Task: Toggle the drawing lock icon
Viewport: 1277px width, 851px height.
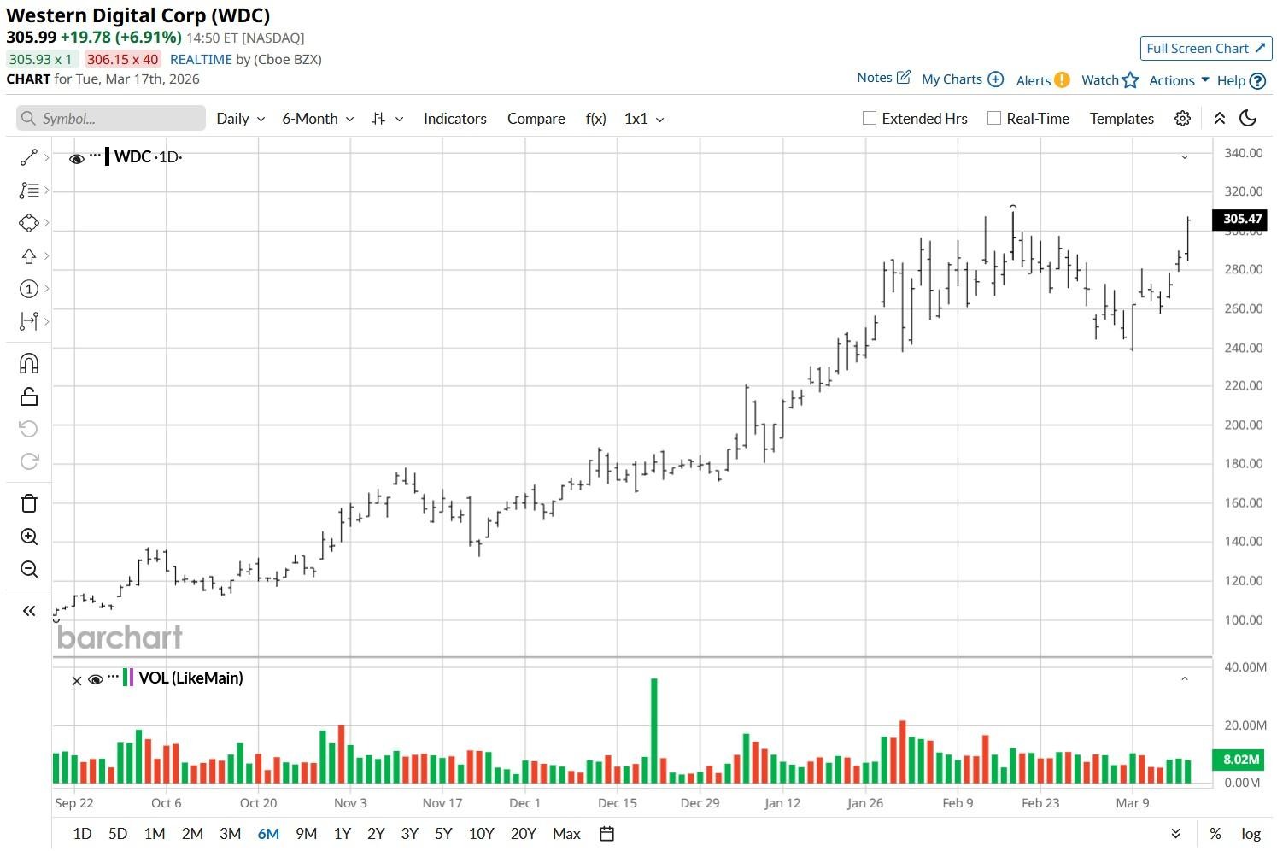Action: tap(28, 396)
